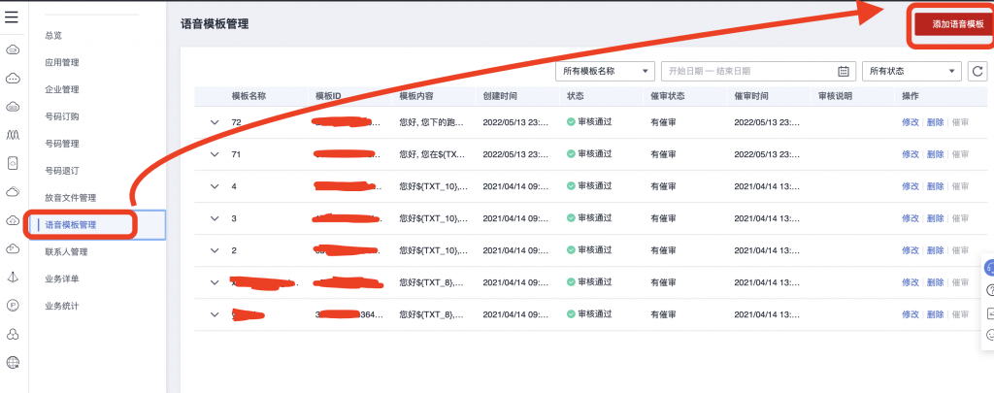Click 修改 for template 72
Viewport: 994px width, 393px height.
910,122
